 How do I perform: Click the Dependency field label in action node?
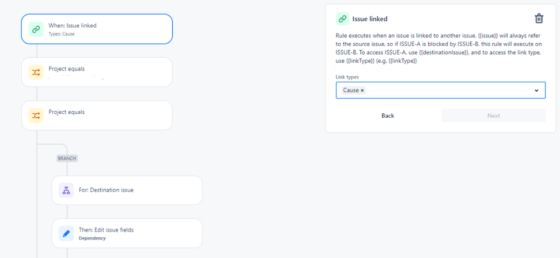[x=92, y=238]
